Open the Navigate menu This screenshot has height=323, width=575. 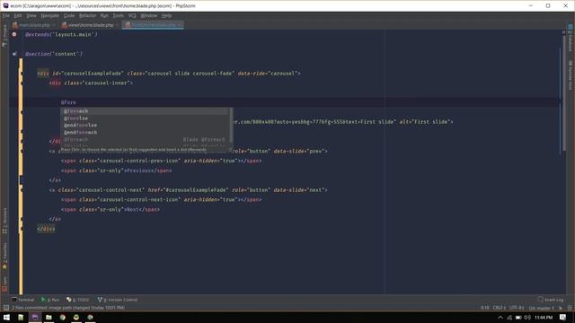pos(50,16)
